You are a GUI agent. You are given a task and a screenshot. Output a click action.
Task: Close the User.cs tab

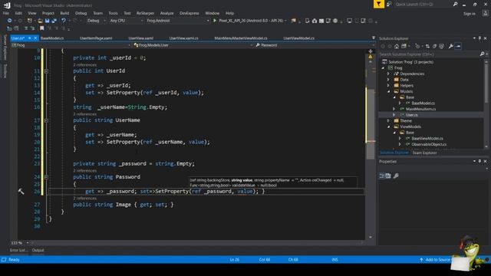pos(35,38)
